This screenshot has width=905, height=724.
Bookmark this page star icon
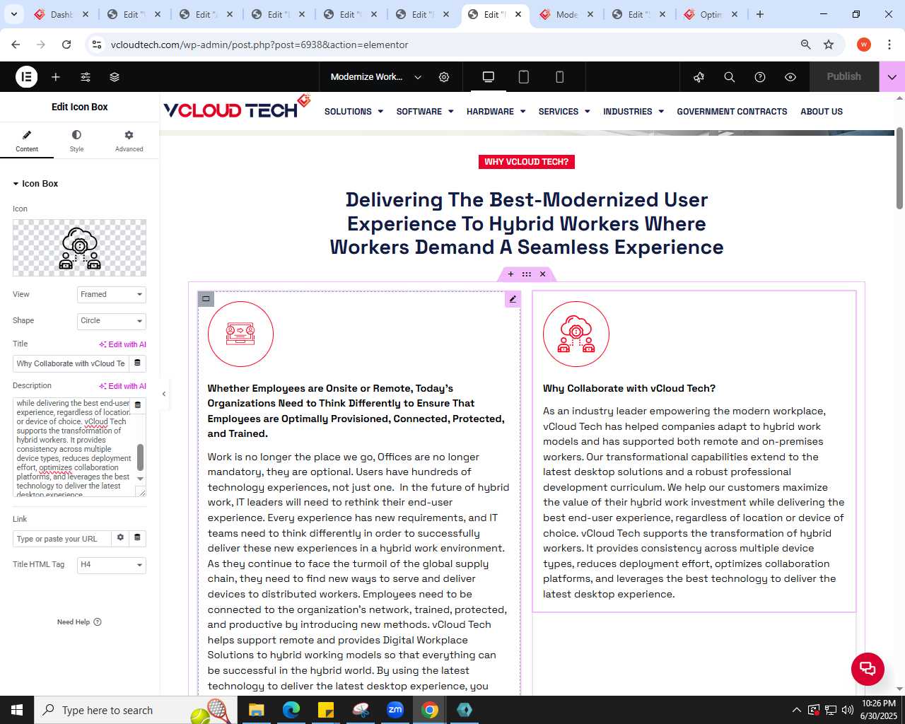[829, 45]
